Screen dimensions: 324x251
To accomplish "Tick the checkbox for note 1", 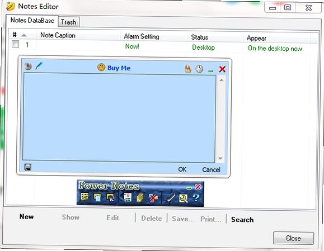I will tap(15, 44).
